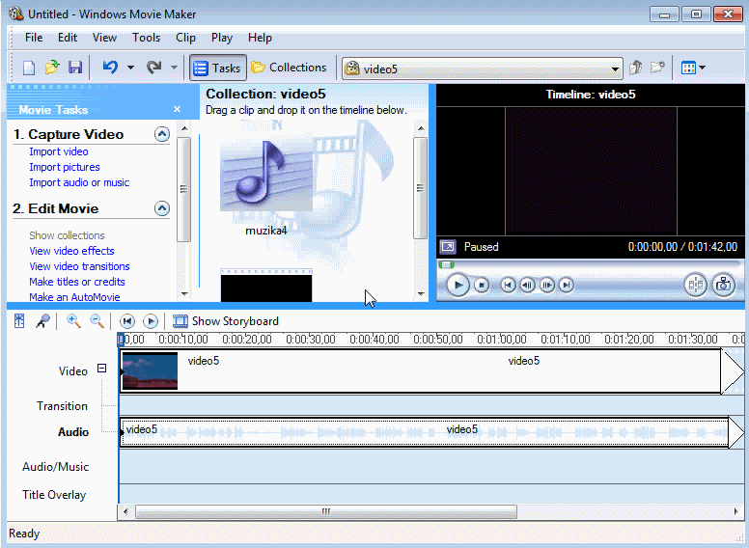The width and height of the screenshot is (749, 548).
Task: Open the Tools menu
Action: click(146, 38)
